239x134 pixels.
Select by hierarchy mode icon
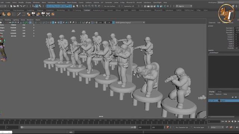point(33,6)
